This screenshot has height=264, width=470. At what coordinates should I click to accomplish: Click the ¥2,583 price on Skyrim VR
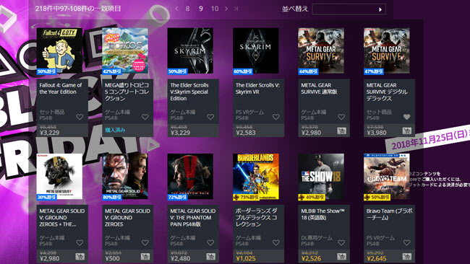(246, 133)
